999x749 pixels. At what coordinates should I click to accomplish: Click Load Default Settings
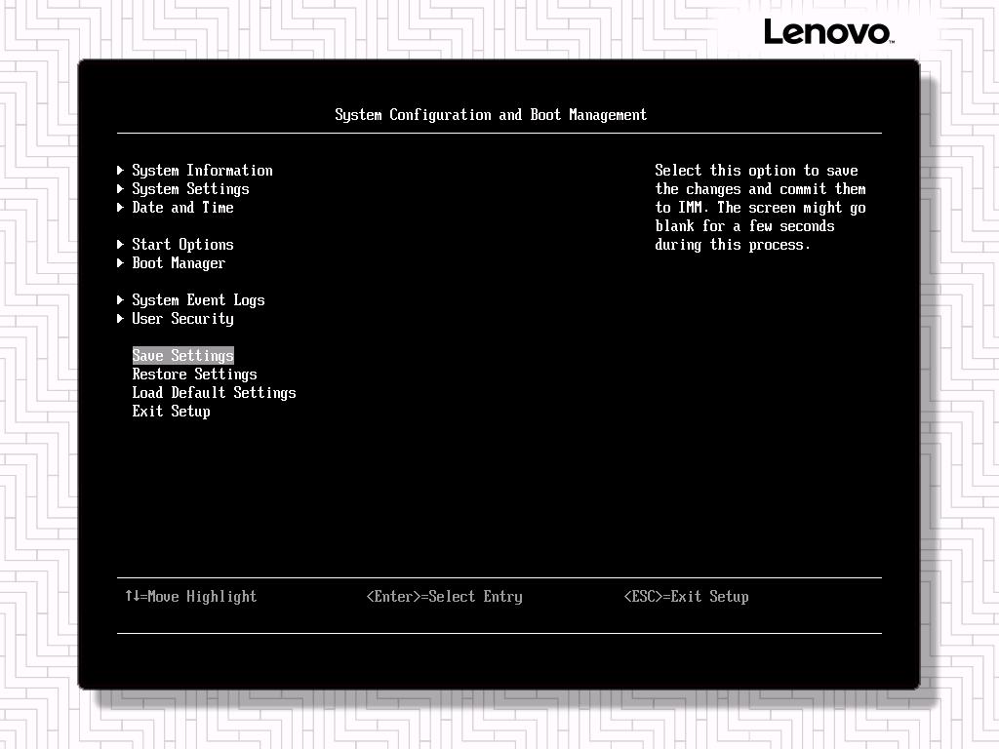(x=214, y=393)
